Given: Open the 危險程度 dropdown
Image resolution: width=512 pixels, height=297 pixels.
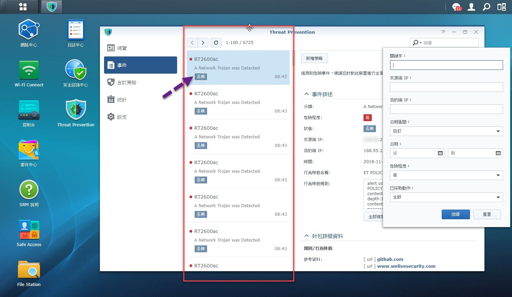Looking at the screenshot, I should (x=447, y=175).
